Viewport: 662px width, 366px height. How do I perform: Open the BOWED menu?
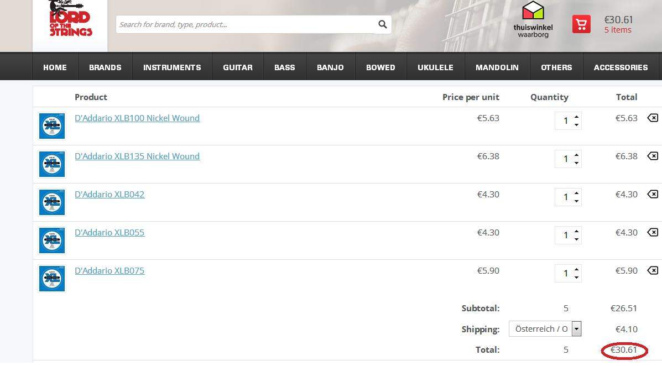tap(380, 67)
